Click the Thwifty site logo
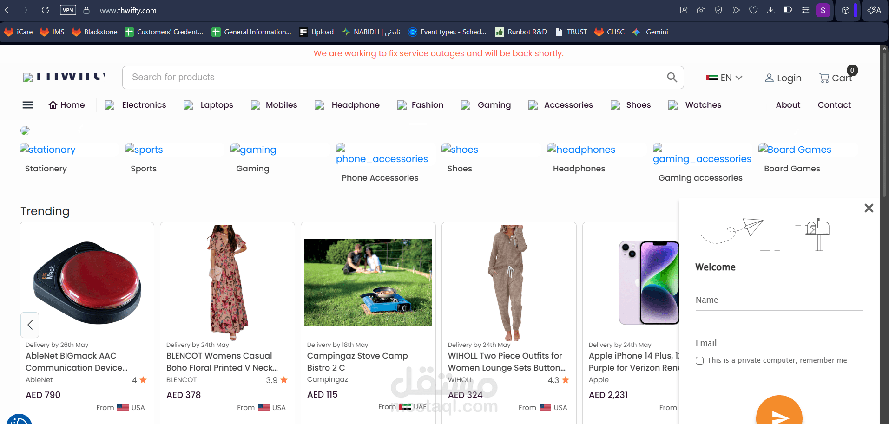Image resolution: width=889 pixels, height=424 pixels. (64, 77)
